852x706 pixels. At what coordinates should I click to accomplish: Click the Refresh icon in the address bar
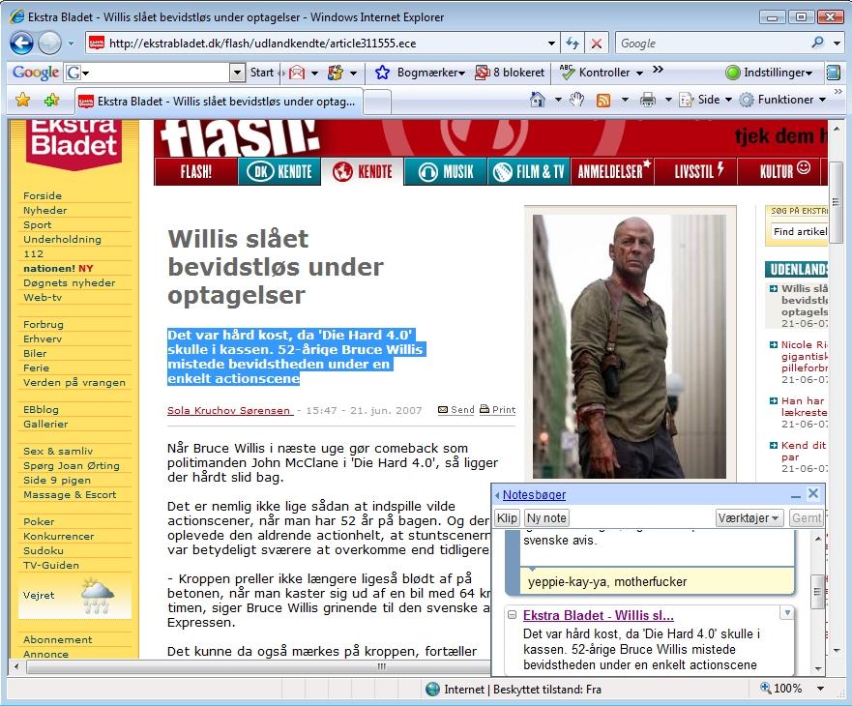(x=571, y=43)
